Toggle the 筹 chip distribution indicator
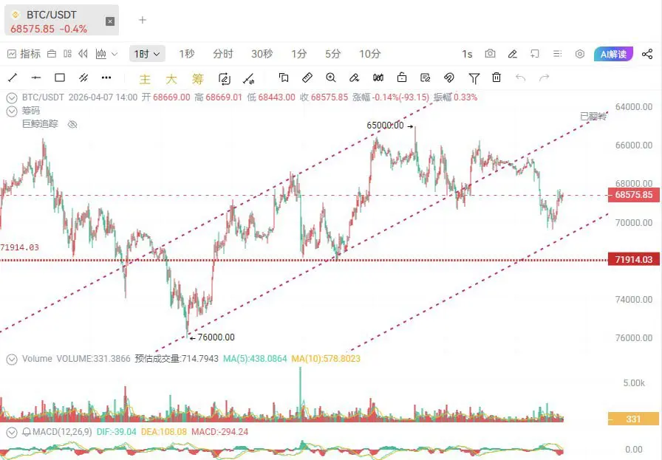662x460 pixels. pos(197,78)
